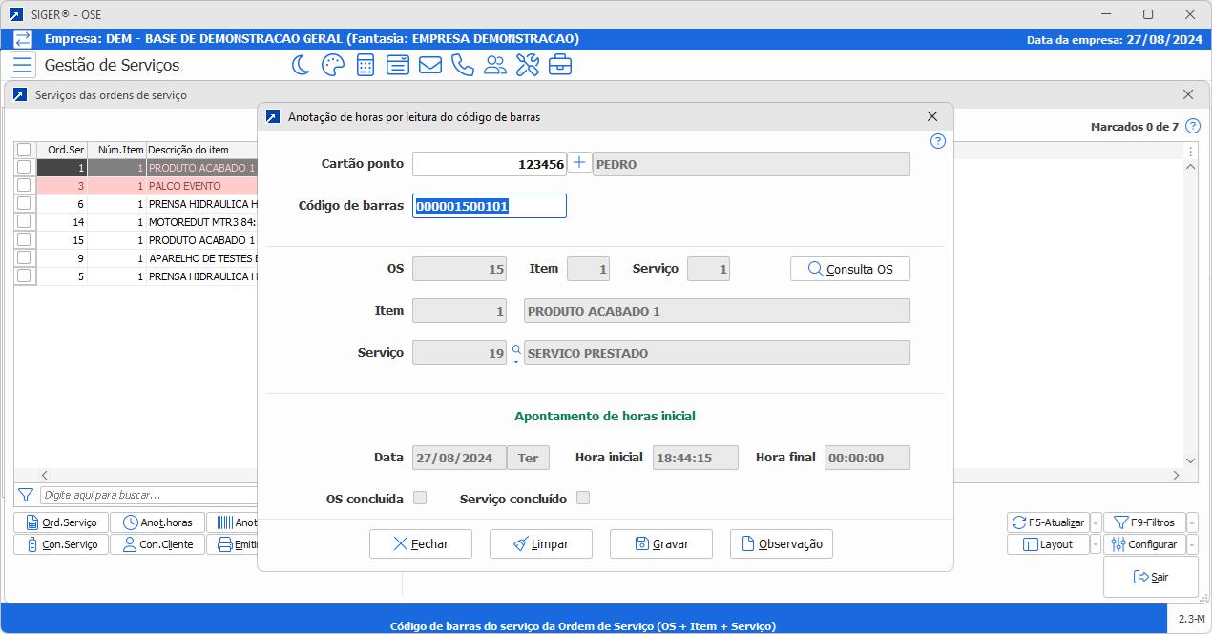Check the Serviço concluído checkbox

point(583,498)
